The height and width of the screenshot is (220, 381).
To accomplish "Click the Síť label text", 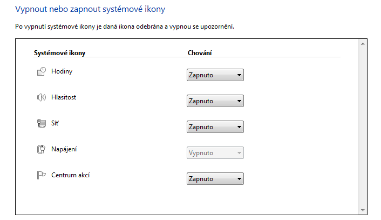I will tap(55, 123).
